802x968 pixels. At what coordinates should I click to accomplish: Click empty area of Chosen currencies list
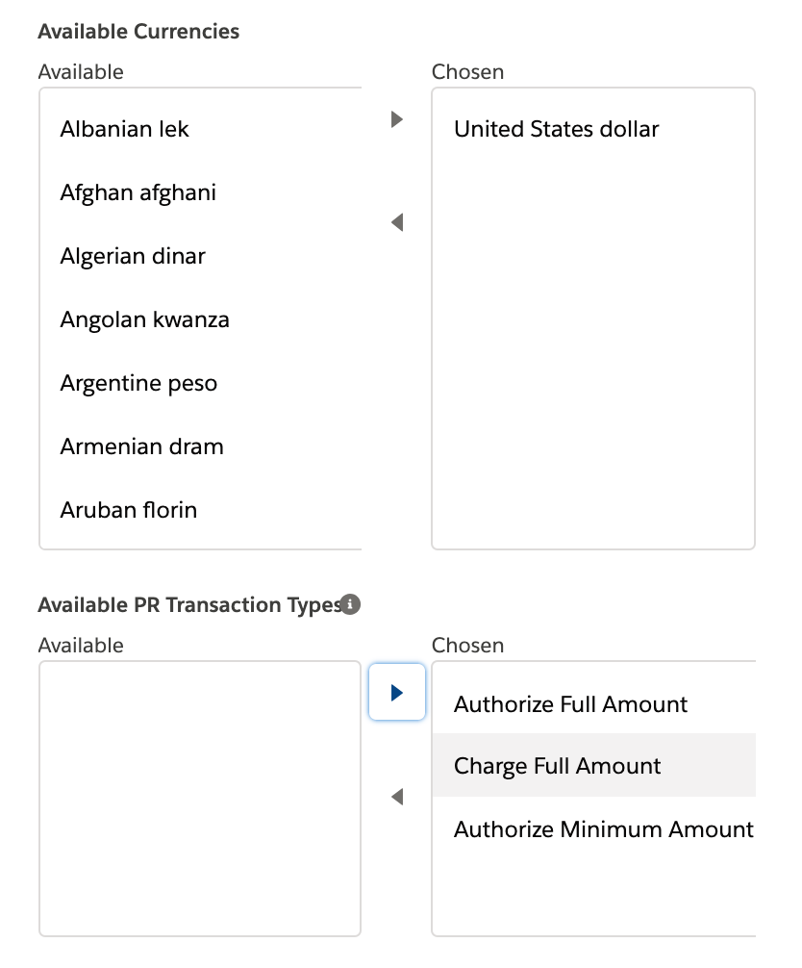click(593, 366)
